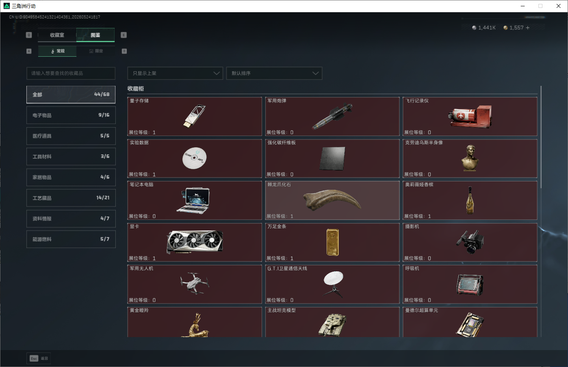
Task: Click the plus icon beside 1,557 currency
Action: 527,28
